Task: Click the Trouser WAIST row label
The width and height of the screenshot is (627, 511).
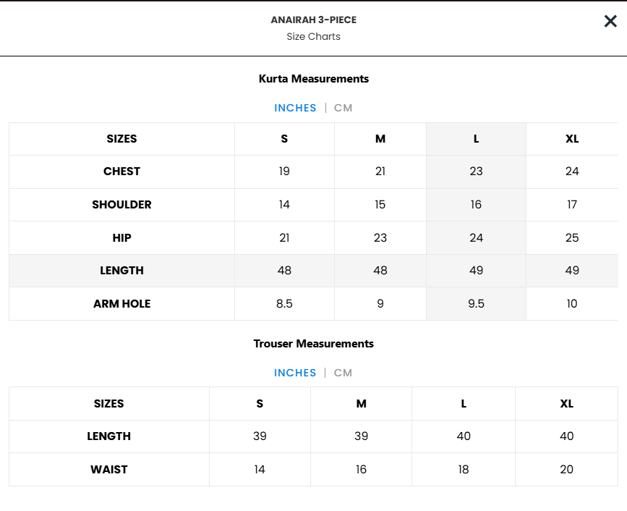Action: pos(108,470)
